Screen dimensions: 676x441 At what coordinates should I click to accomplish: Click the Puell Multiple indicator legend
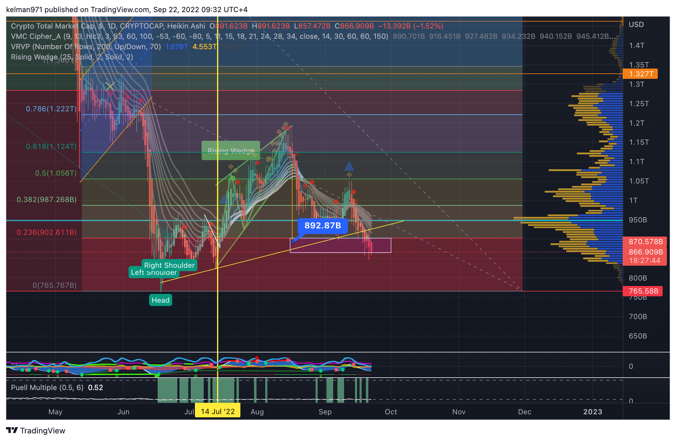click(47, 388)
